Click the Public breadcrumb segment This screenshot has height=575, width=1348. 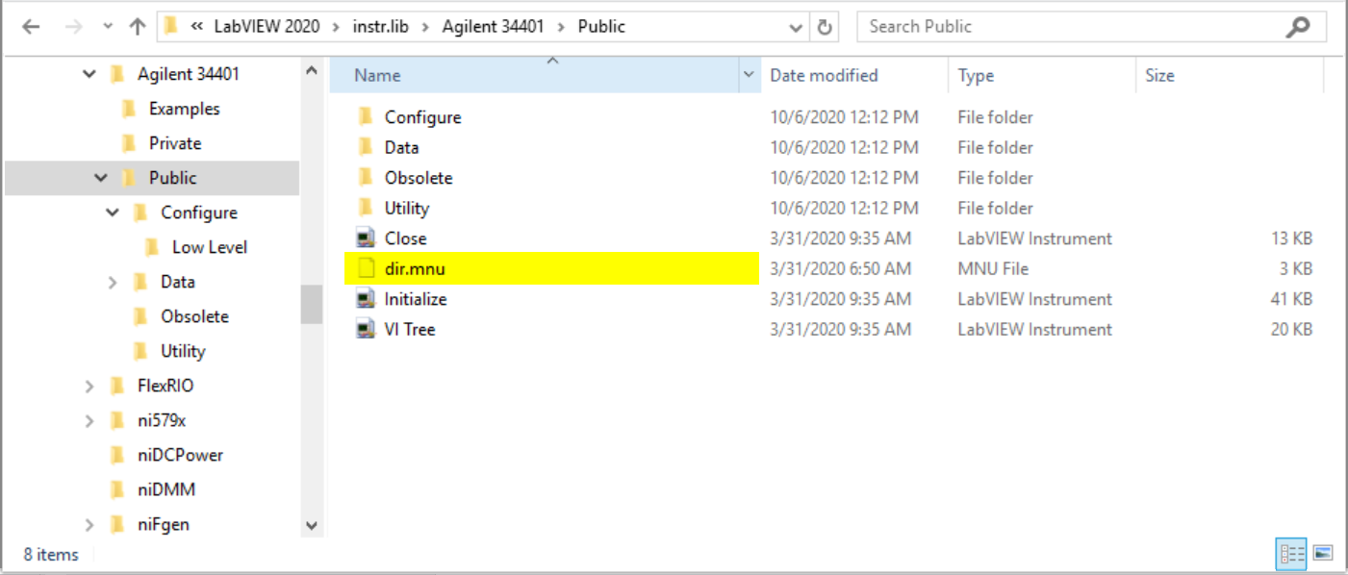[601, 27]
